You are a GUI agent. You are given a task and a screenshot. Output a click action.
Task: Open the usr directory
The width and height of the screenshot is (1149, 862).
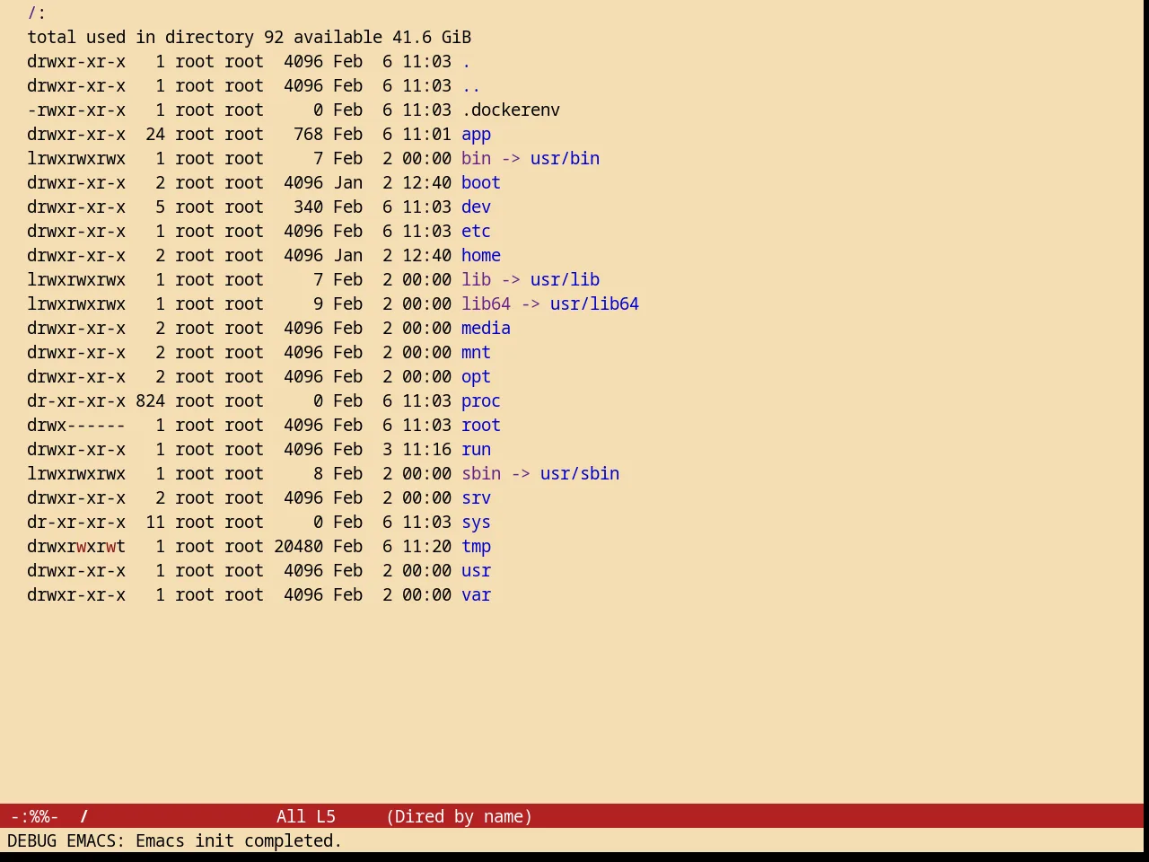pyautogui.click(x=476, y=571)
